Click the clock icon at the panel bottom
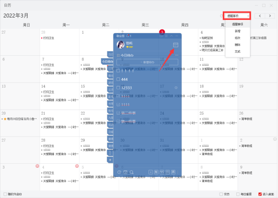Screen dimensions: 278x198 tap(119, 172)
